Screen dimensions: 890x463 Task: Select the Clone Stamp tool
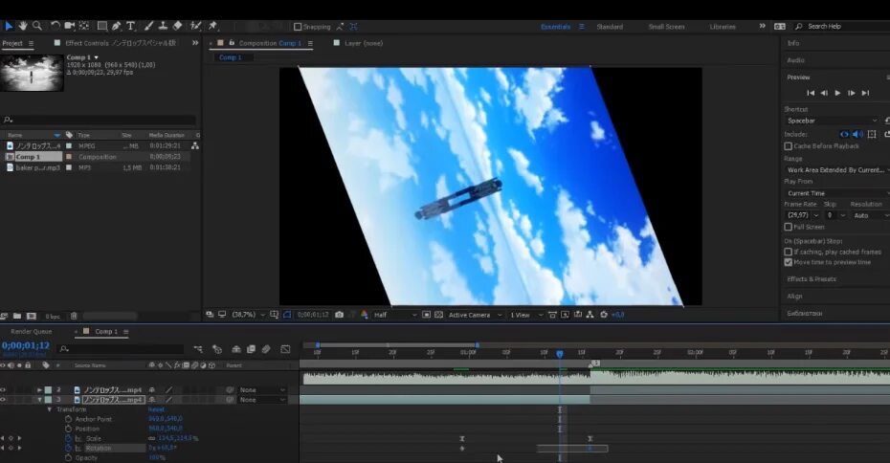pyautogui.click(x=163, y=26)
